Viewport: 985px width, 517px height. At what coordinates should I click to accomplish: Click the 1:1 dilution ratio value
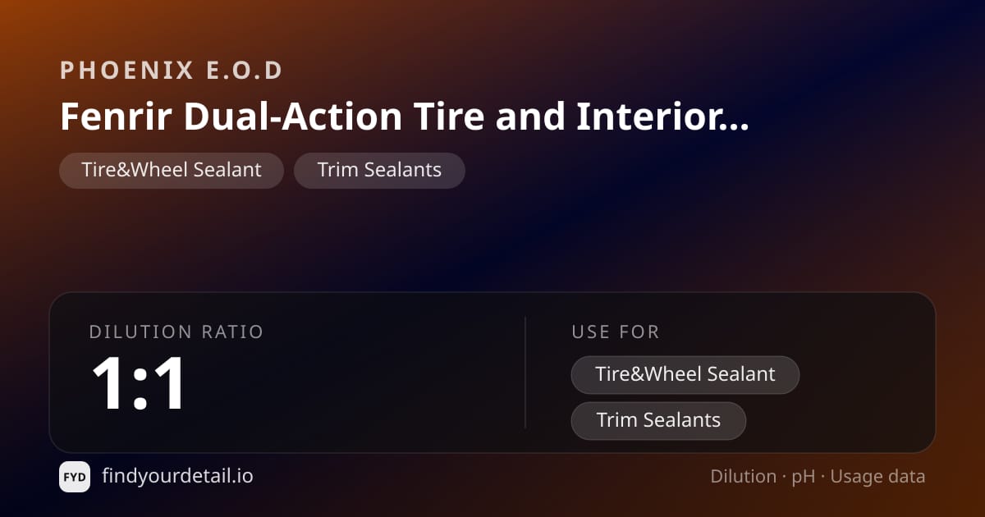(x=139, y=383)
